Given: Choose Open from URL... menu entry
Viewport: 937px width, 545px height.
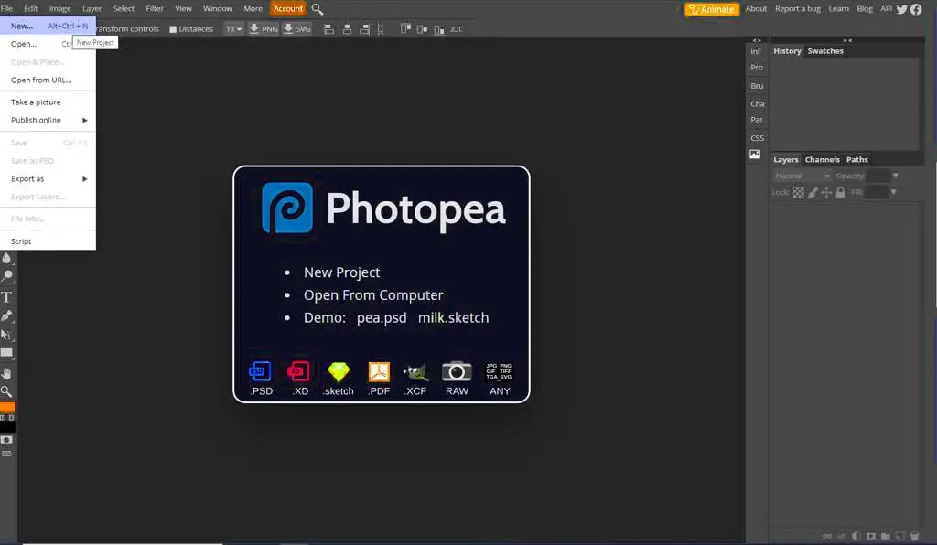Looking at the screenshot, I should coord(48,80).
